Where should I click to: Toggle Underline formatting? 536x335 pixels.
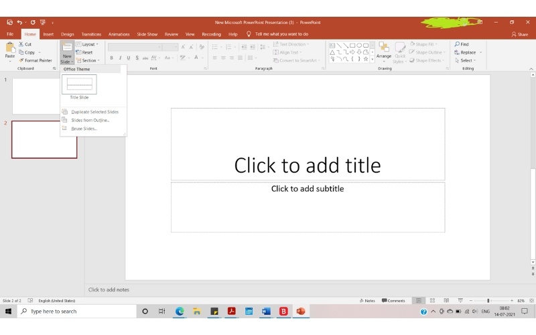(x=129, y=58)
